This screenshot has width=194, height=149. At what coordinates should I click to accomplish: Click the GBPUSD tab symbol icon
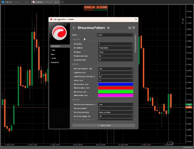coord(3,2)
